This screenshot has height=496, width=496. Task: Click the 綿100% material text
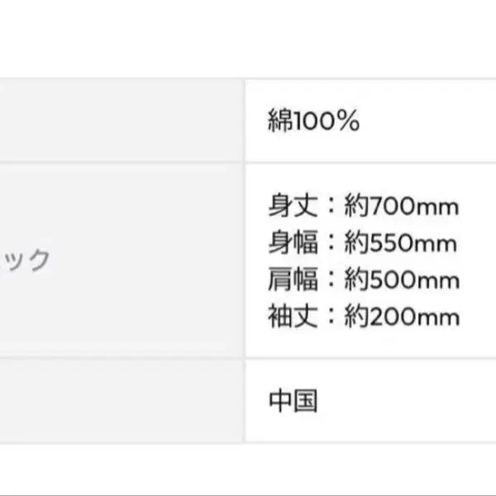point(313,120)
